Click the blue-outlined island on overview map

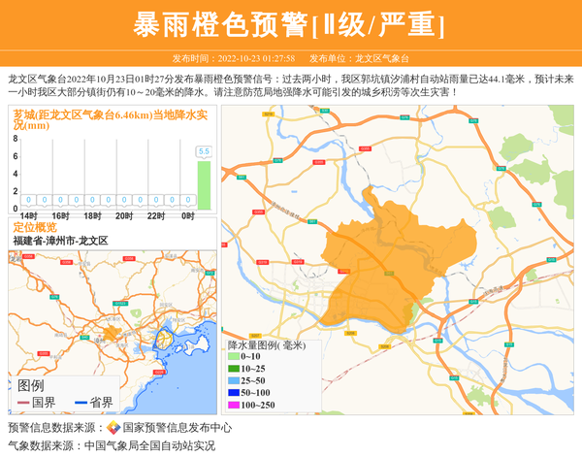point(167,341)
